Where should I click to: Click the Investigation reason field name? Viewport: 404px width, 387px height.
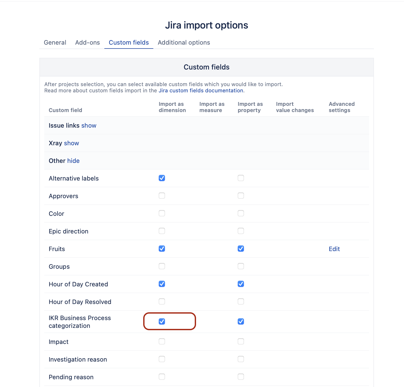(78, 360)
